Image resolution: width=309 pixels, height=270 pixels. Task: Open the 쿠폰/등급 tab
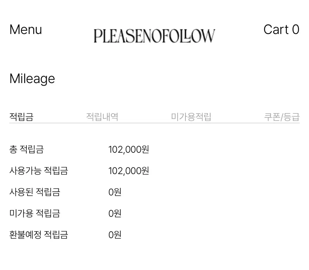282,117
